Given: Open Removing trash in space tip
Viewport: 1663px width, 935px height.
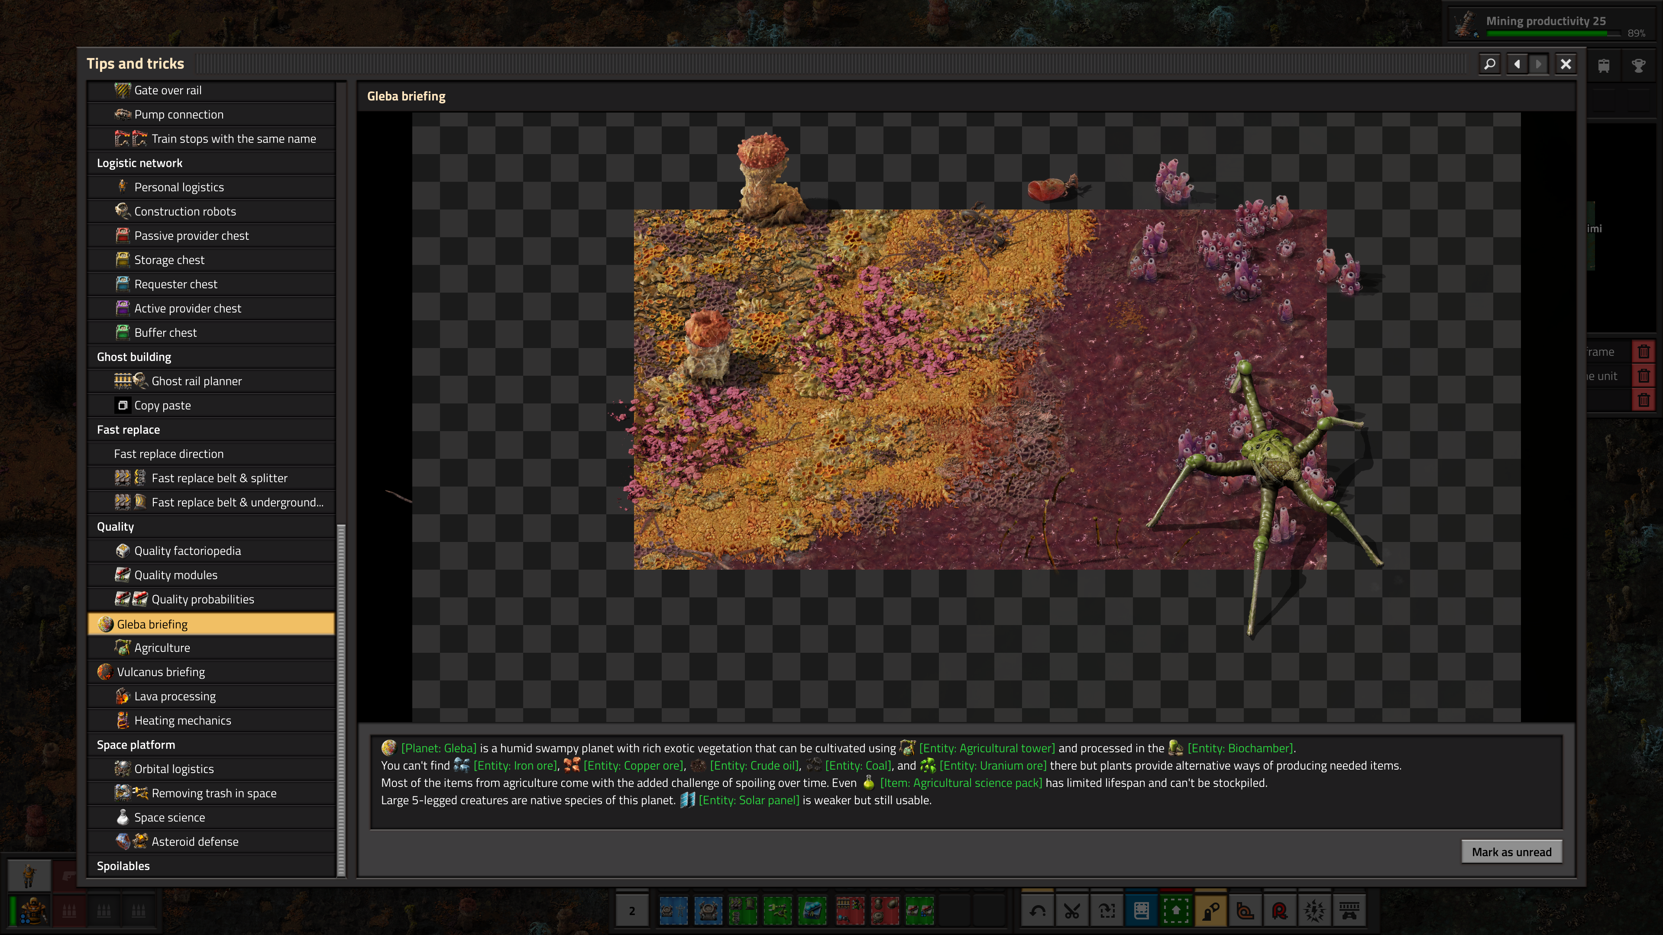Looking at the screenshot, I should click(211, 793).
